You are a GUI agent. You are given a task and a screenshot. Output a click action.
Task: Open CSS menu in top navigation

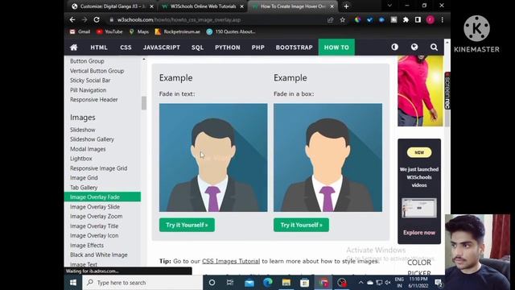pyautogui.click(x=126, y=48)
